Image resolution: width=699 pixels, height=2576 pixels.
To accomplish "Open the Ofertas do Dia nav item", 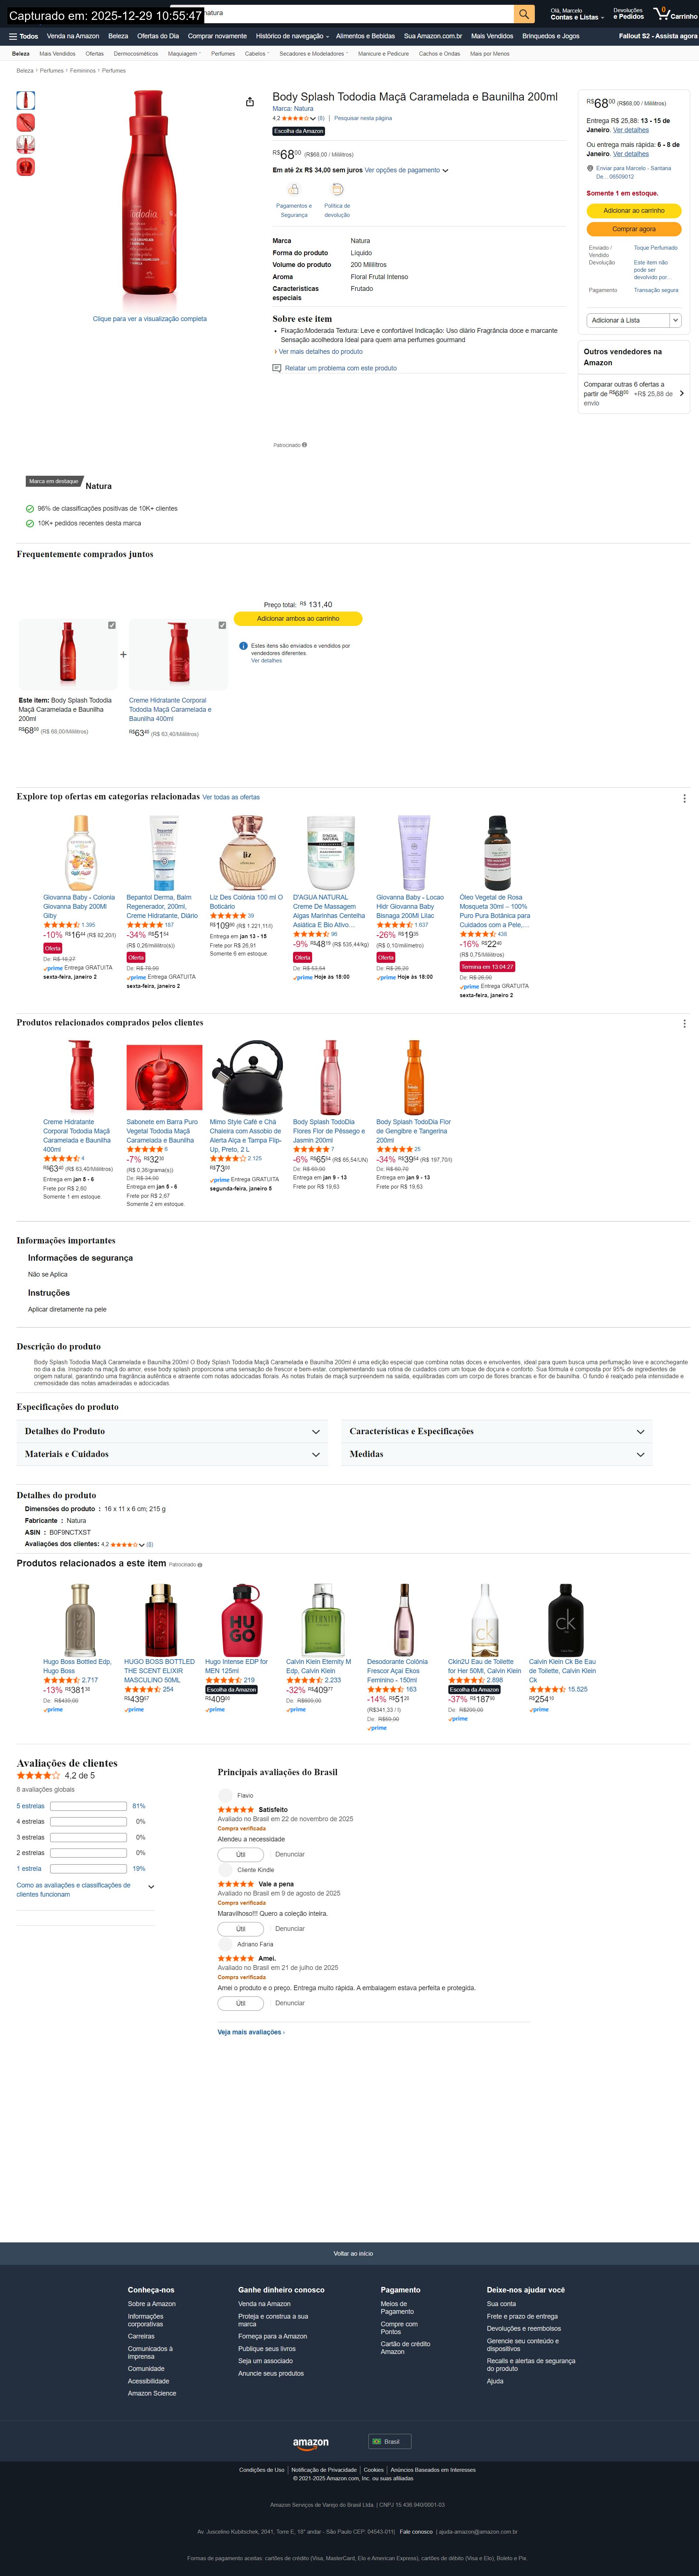I will pos(158,36).
